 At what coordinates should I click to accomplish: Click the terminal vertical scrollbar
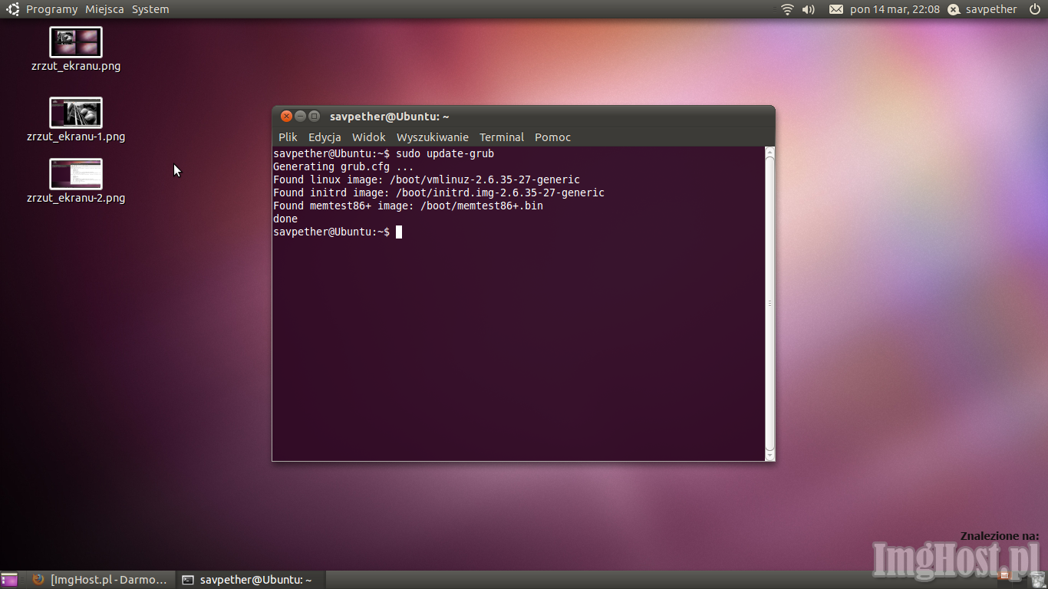click(x=770, y=304)
